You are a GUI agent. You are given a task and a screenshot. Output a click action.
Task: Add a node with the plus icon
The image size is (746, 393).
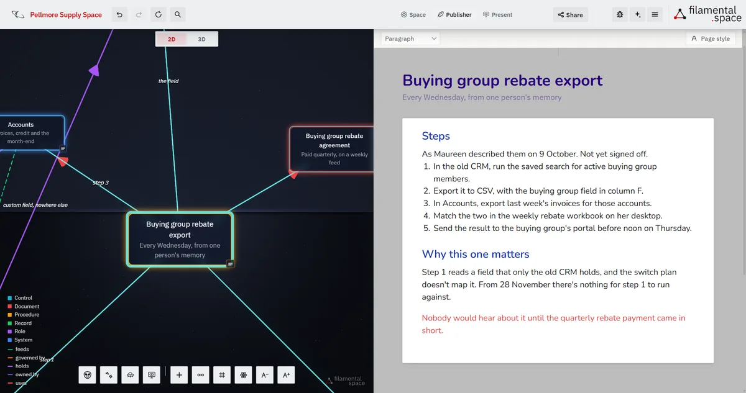click(x=179, y=374)
